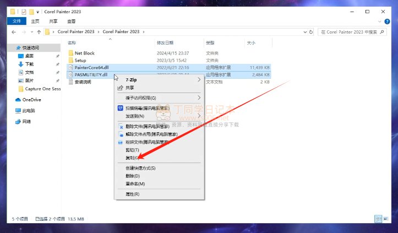Image resolution: width=398 pixels, height=233 pixels.
Task: Open the 查看 ribbon tab
Action: (x=71, y=21)
